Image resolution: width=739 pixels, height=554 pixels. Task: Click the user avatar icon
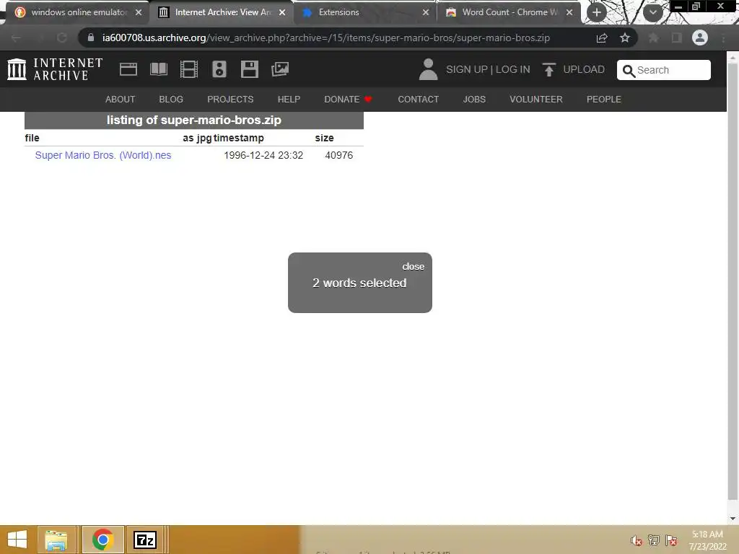(x=428, y=69)
